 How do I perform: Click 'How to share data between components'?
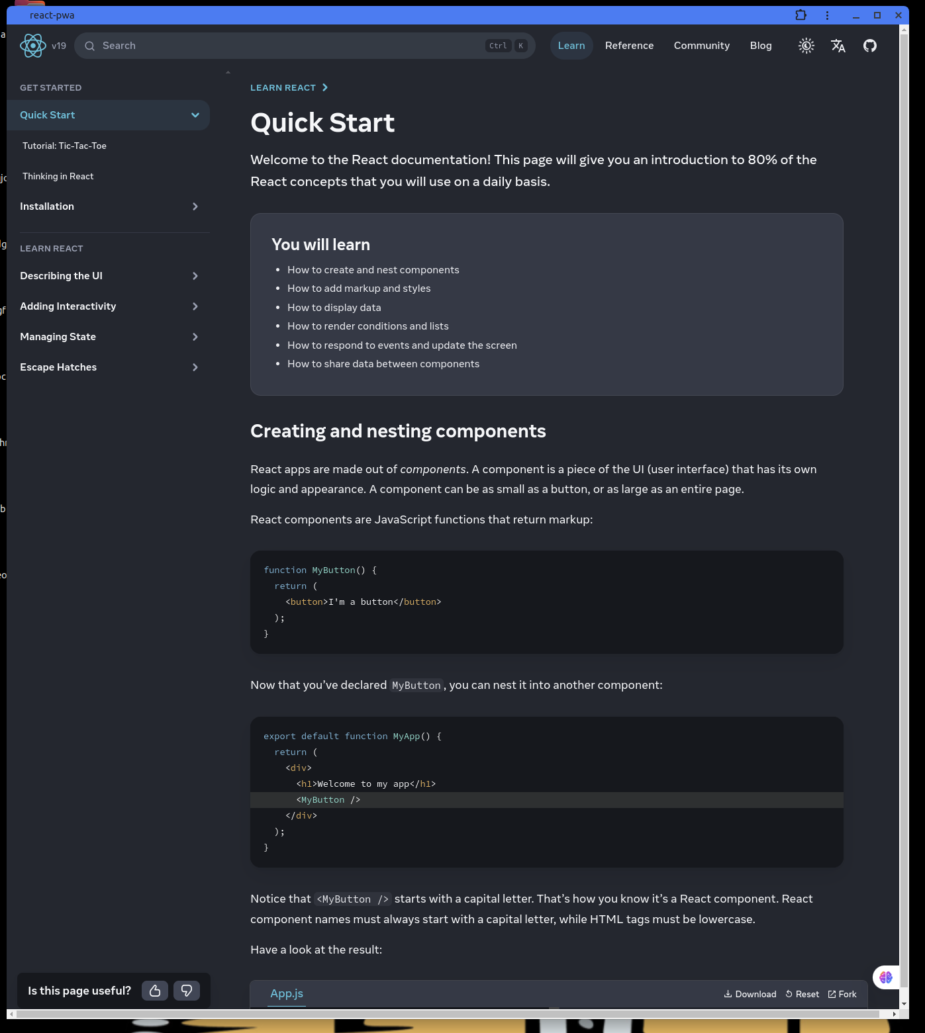(383, 364)
